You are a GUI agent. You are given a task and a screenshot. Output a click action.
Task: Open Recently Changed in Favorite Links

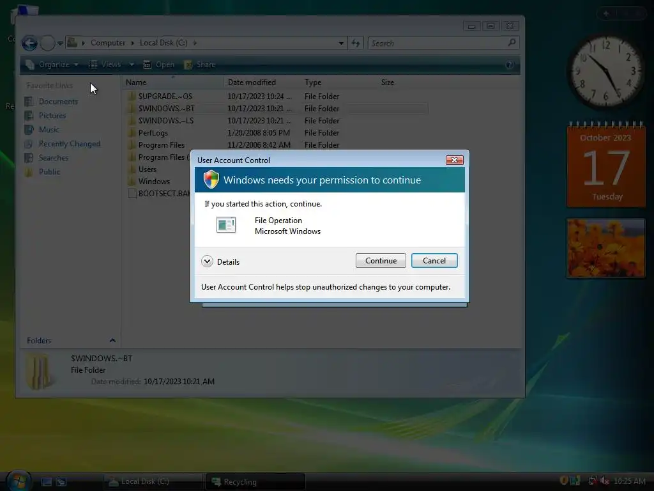pos(63,144)
